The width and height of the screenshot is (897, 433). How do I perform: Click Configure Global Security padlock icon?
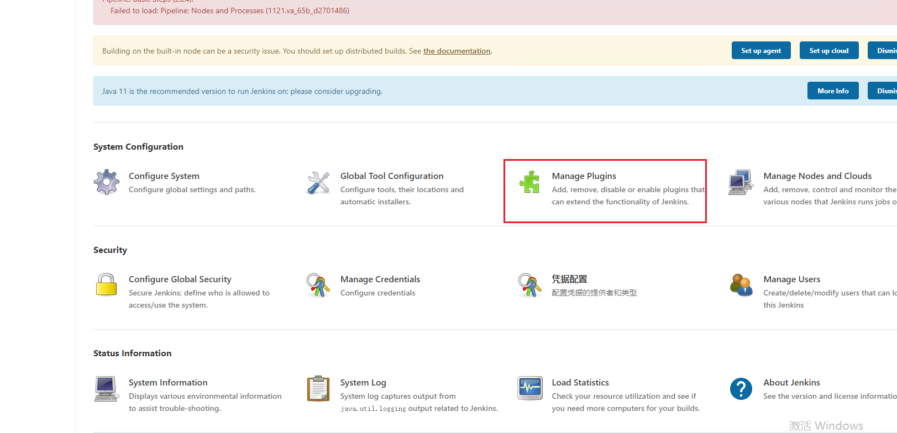(107, 285)
